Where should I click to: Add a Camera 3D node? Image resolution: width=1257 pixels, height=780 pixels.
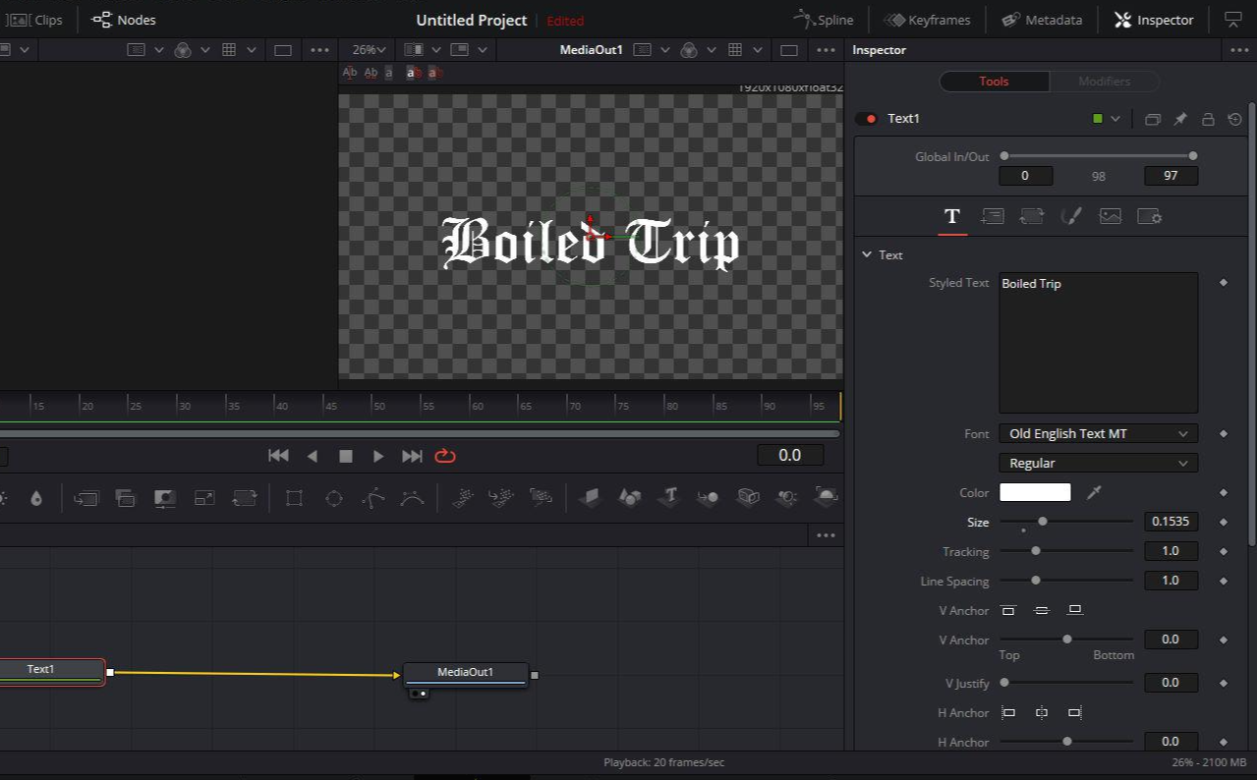[x=748, y=498]
